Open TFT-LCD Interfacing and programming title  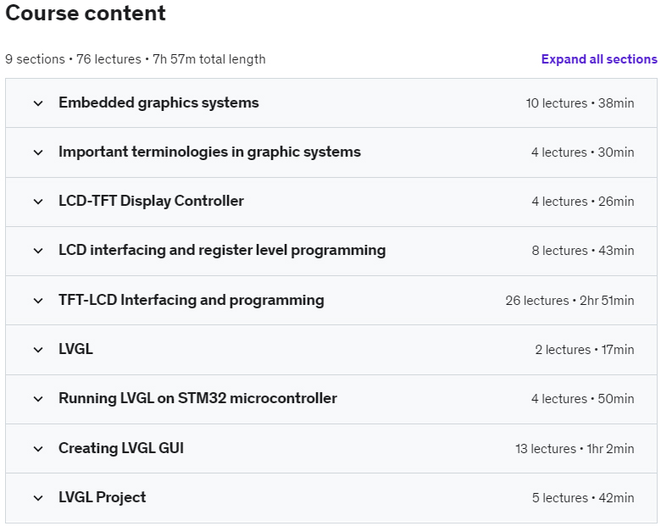(x=192, y=300)
